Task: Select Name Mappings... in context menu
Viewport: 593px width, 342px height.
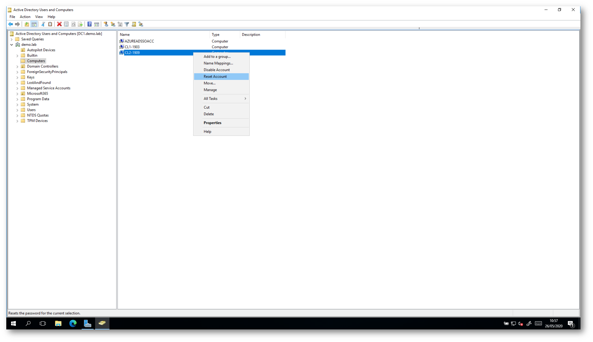Action: pyautogui.click(x=221, y=63)
